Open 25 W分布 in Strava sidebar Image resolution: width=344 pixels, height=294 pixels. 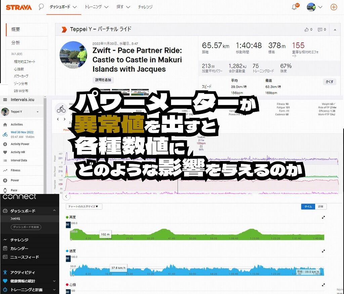(21, 91)
